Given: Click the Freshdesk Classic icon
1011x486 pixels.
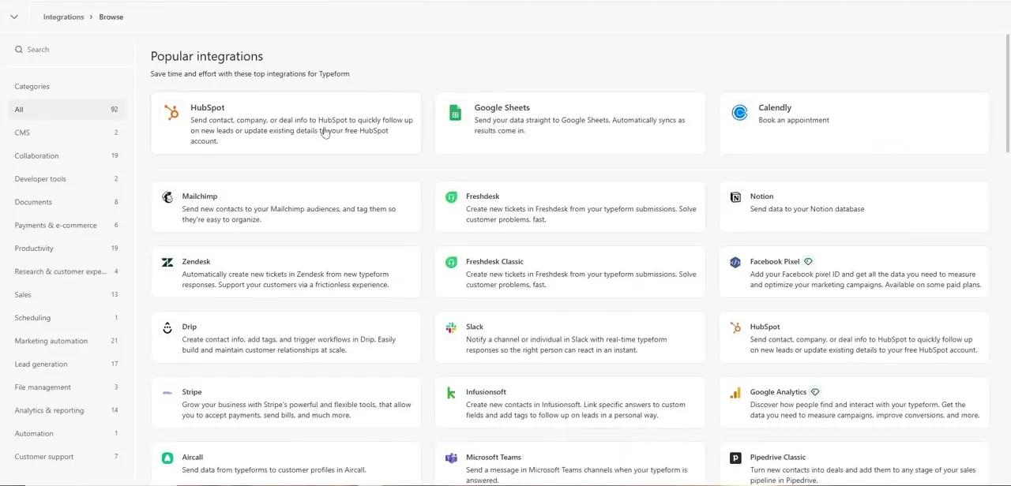Looking at the screenshot, I should (451, 263).
